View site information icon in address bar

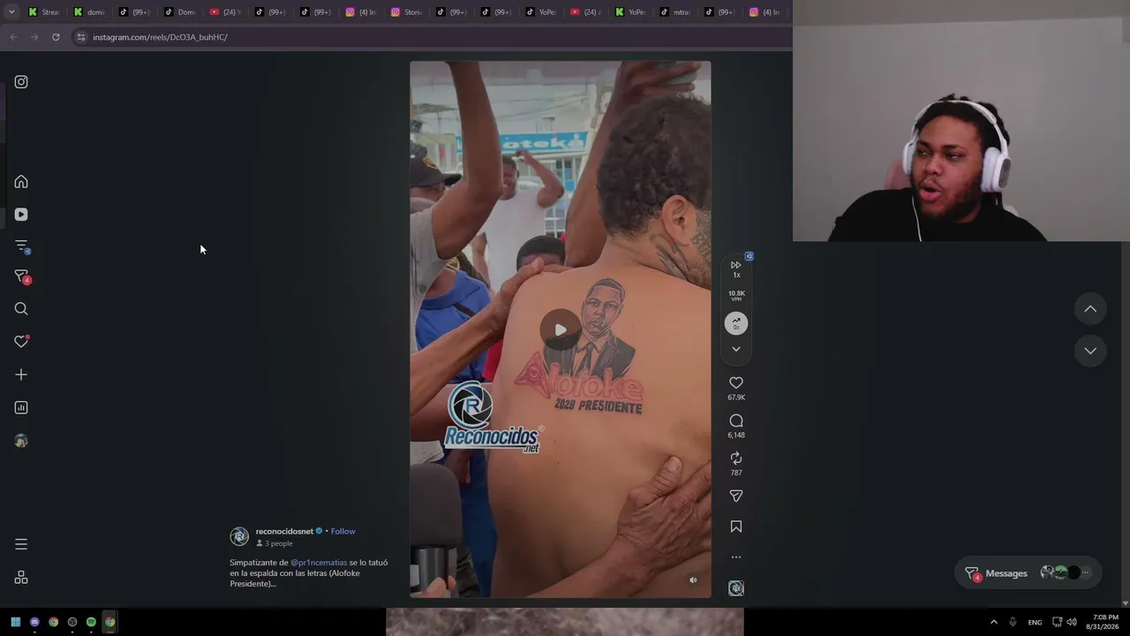point(81,37)
